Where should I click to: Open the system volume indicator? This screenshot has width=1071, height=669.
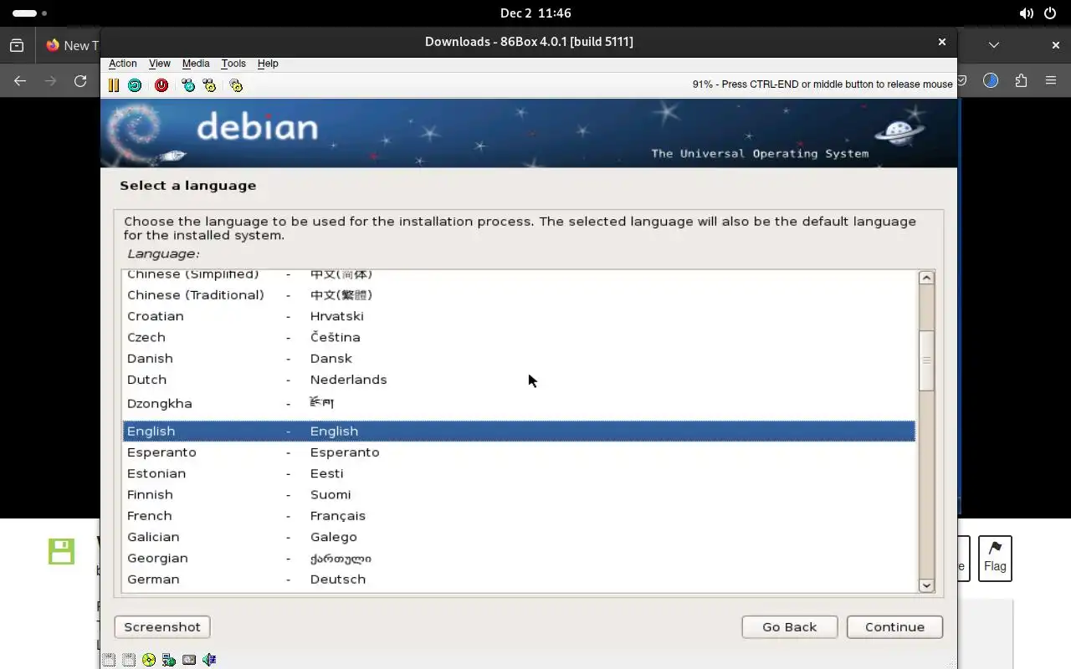[x=1026, y=13]
